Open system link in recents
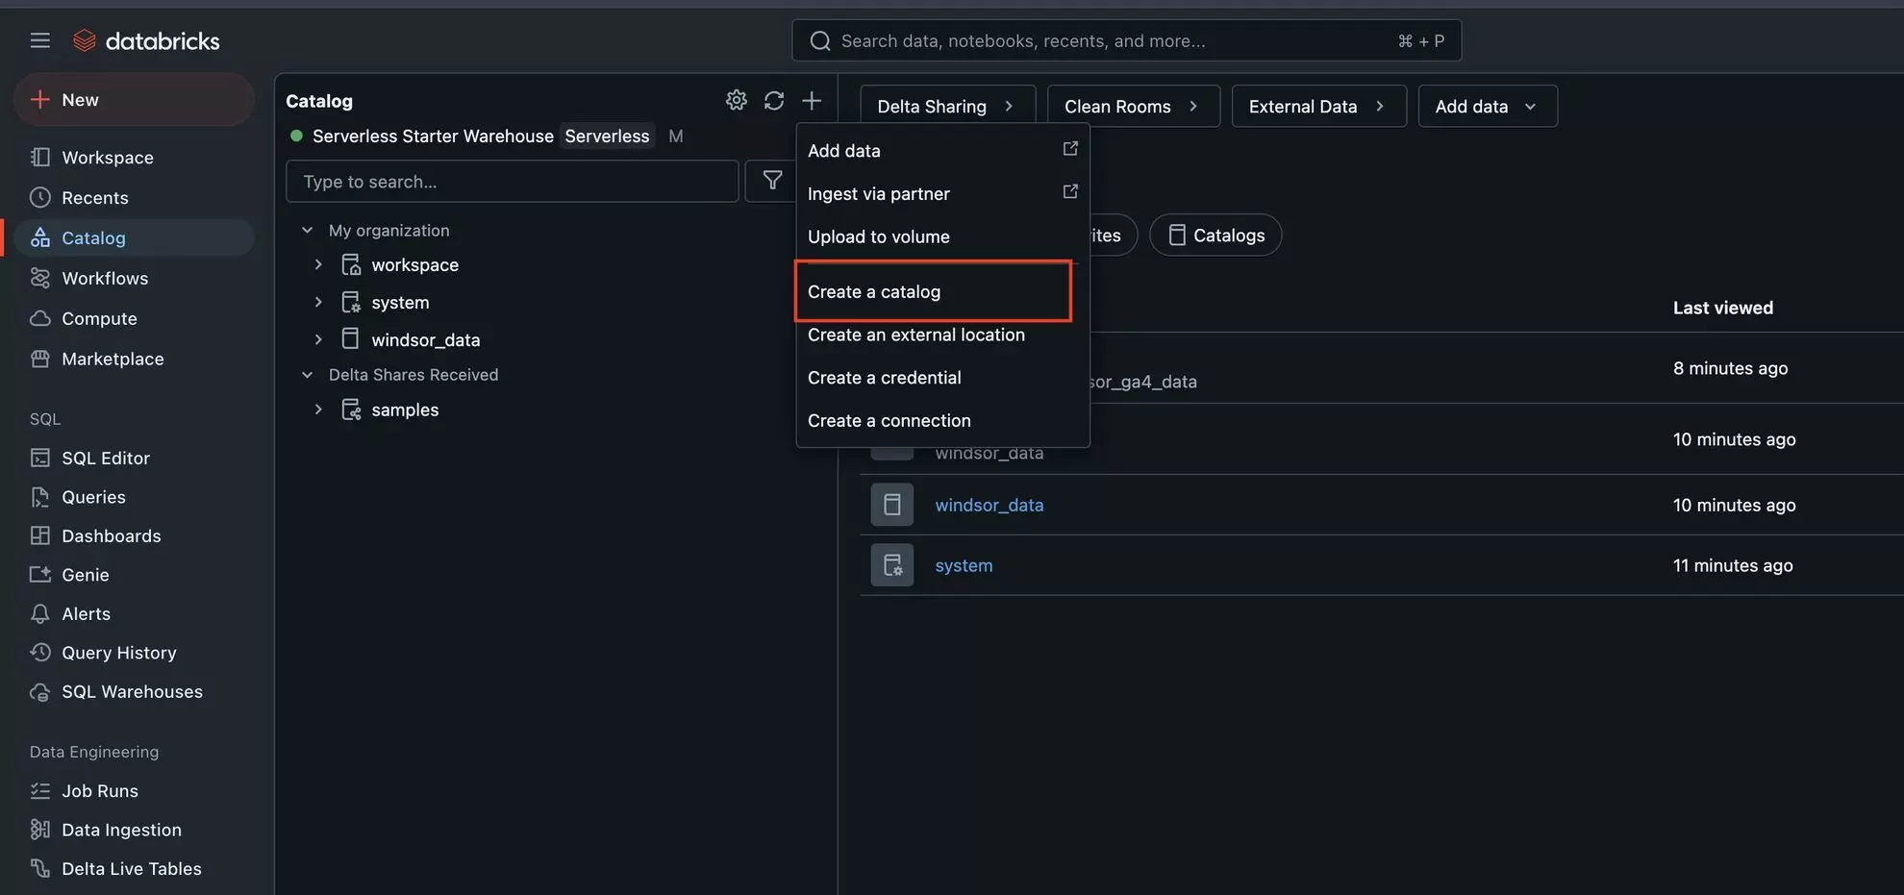1904x895 pixels. point(964,565)
